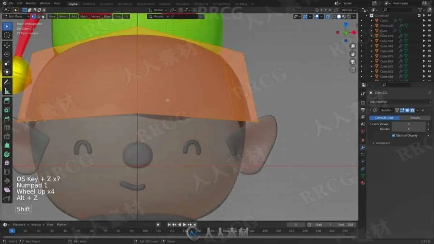
Task: Toggle the camera view gizmo
Action: 353,62
